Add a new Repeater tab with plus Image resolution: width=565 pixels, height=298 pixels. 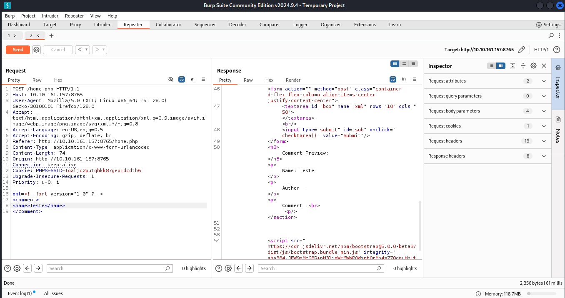point(52,35)
